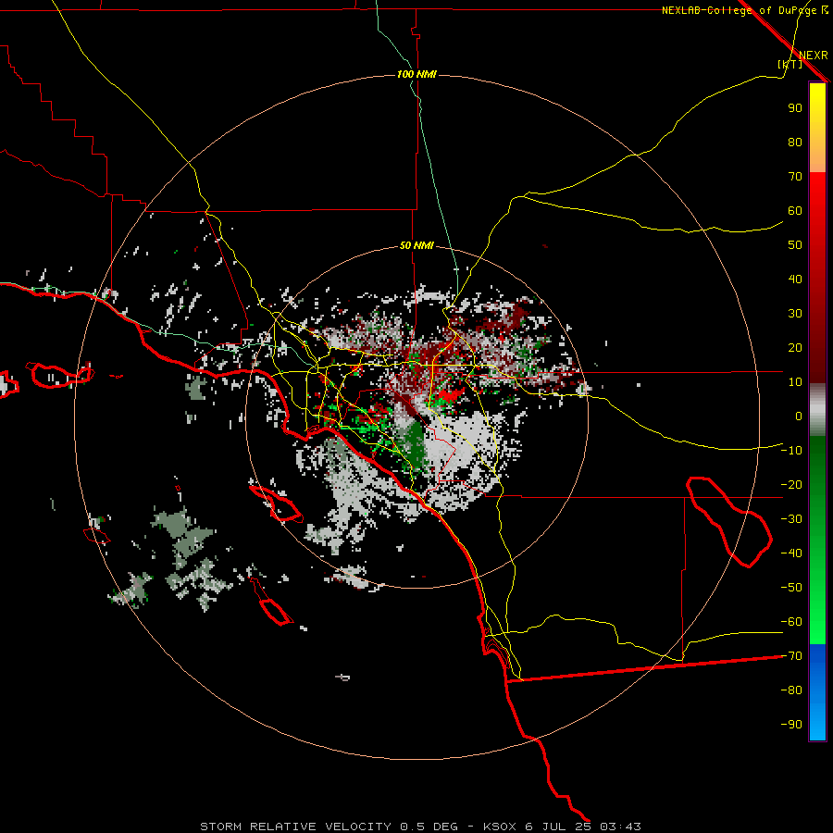
Task: Click the "03:43" timestamp in footer
Action: click(620, 827)
